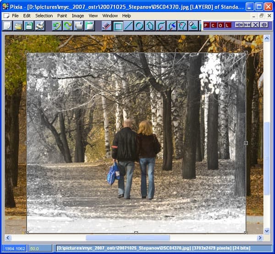Click the Pixia title bar app icon
275x254 pixels.
click(x=5, y=7)
